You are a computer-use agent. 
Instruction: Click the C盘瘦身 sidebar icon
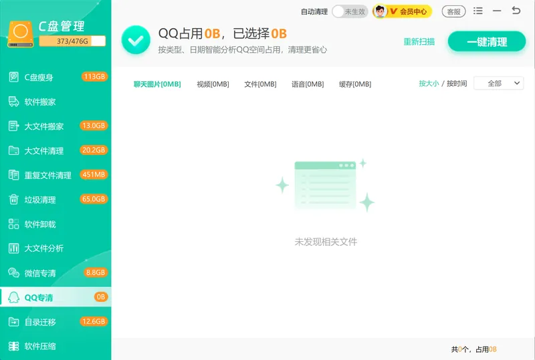(13, 77)
